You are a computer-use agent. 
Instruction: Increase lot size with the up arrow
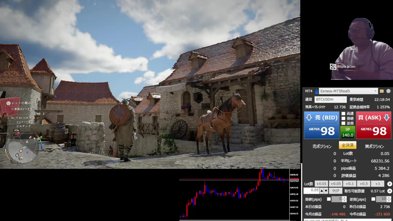pyautogui.click(x=322, y=191)
